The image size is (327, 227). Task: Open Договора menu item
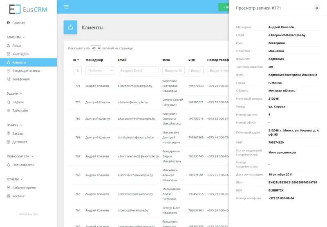pyautogui.click(x=20, y=142)
